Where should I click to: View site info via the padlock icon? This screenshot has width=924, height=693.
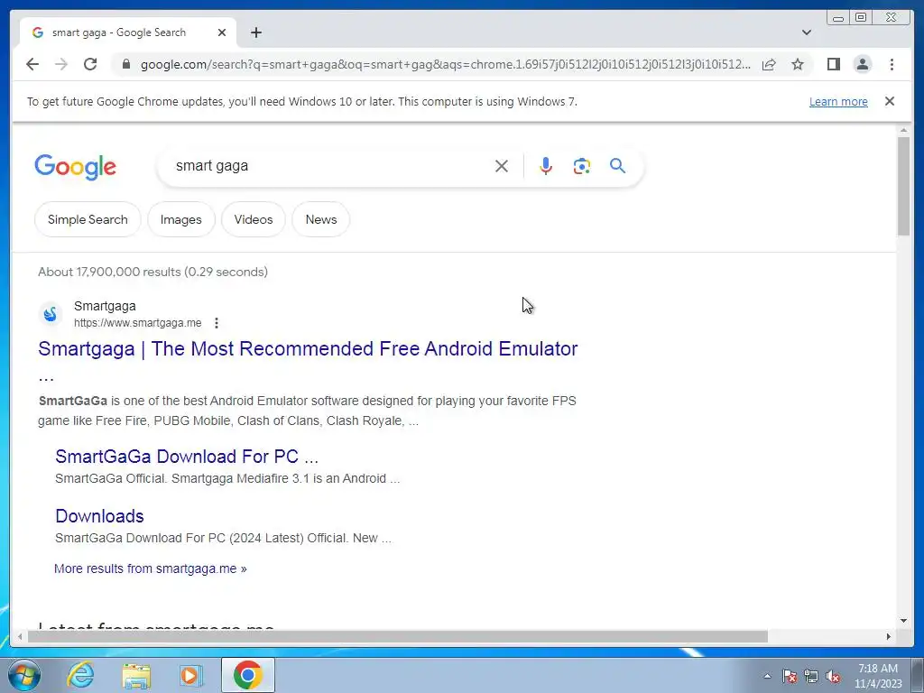125,64
